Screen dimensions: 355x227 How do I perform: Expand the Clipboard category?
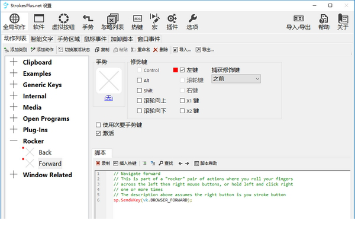(14, 62)
